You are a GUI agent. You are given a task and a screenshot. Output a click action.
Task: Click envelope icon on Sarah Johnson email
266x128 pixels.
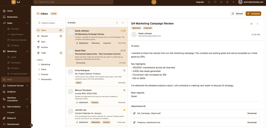[x=124, y=31]
